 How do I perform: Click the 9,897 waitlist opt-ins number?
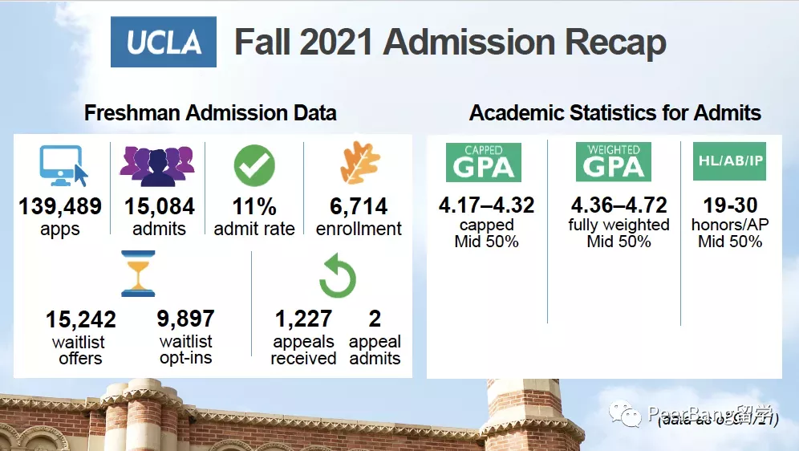click(x=186, y=319)
